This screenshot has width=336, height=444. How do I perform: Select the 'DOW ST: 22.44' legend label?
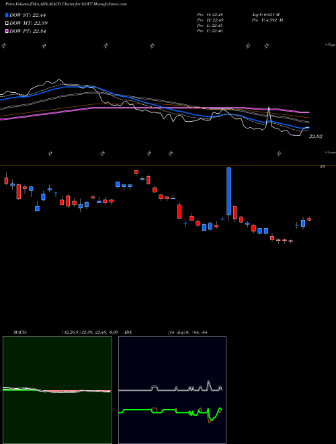point(28,15)
